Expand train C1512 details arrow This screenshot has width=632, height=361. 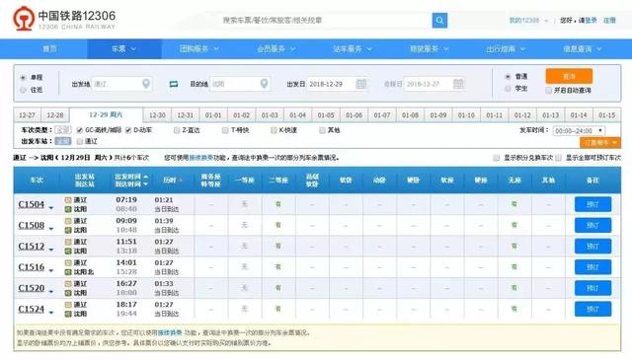(51, 250)
